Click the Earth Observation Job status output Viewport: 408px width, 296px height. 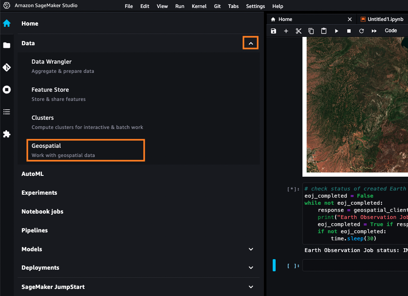(356, 250)
